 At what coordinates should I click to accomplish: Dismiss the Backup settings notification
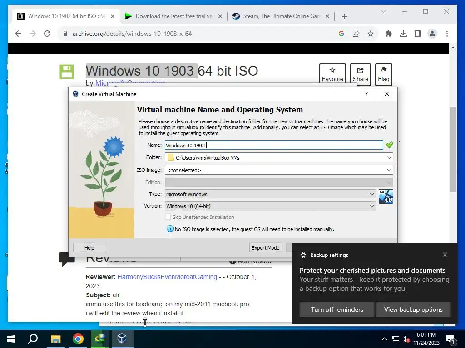(445, 255)
